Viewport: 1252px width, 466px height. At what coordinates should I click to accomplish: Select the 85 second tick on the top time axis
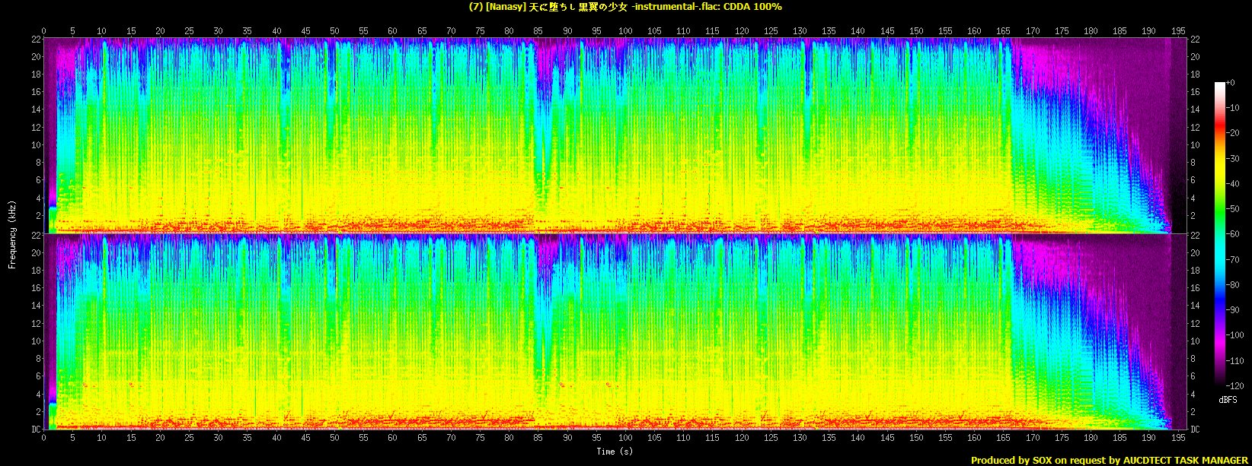[538, 31]
